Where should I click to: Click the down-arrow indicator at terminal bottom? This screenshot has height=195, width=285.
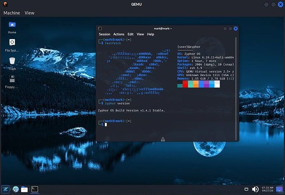tap(163, 139)
